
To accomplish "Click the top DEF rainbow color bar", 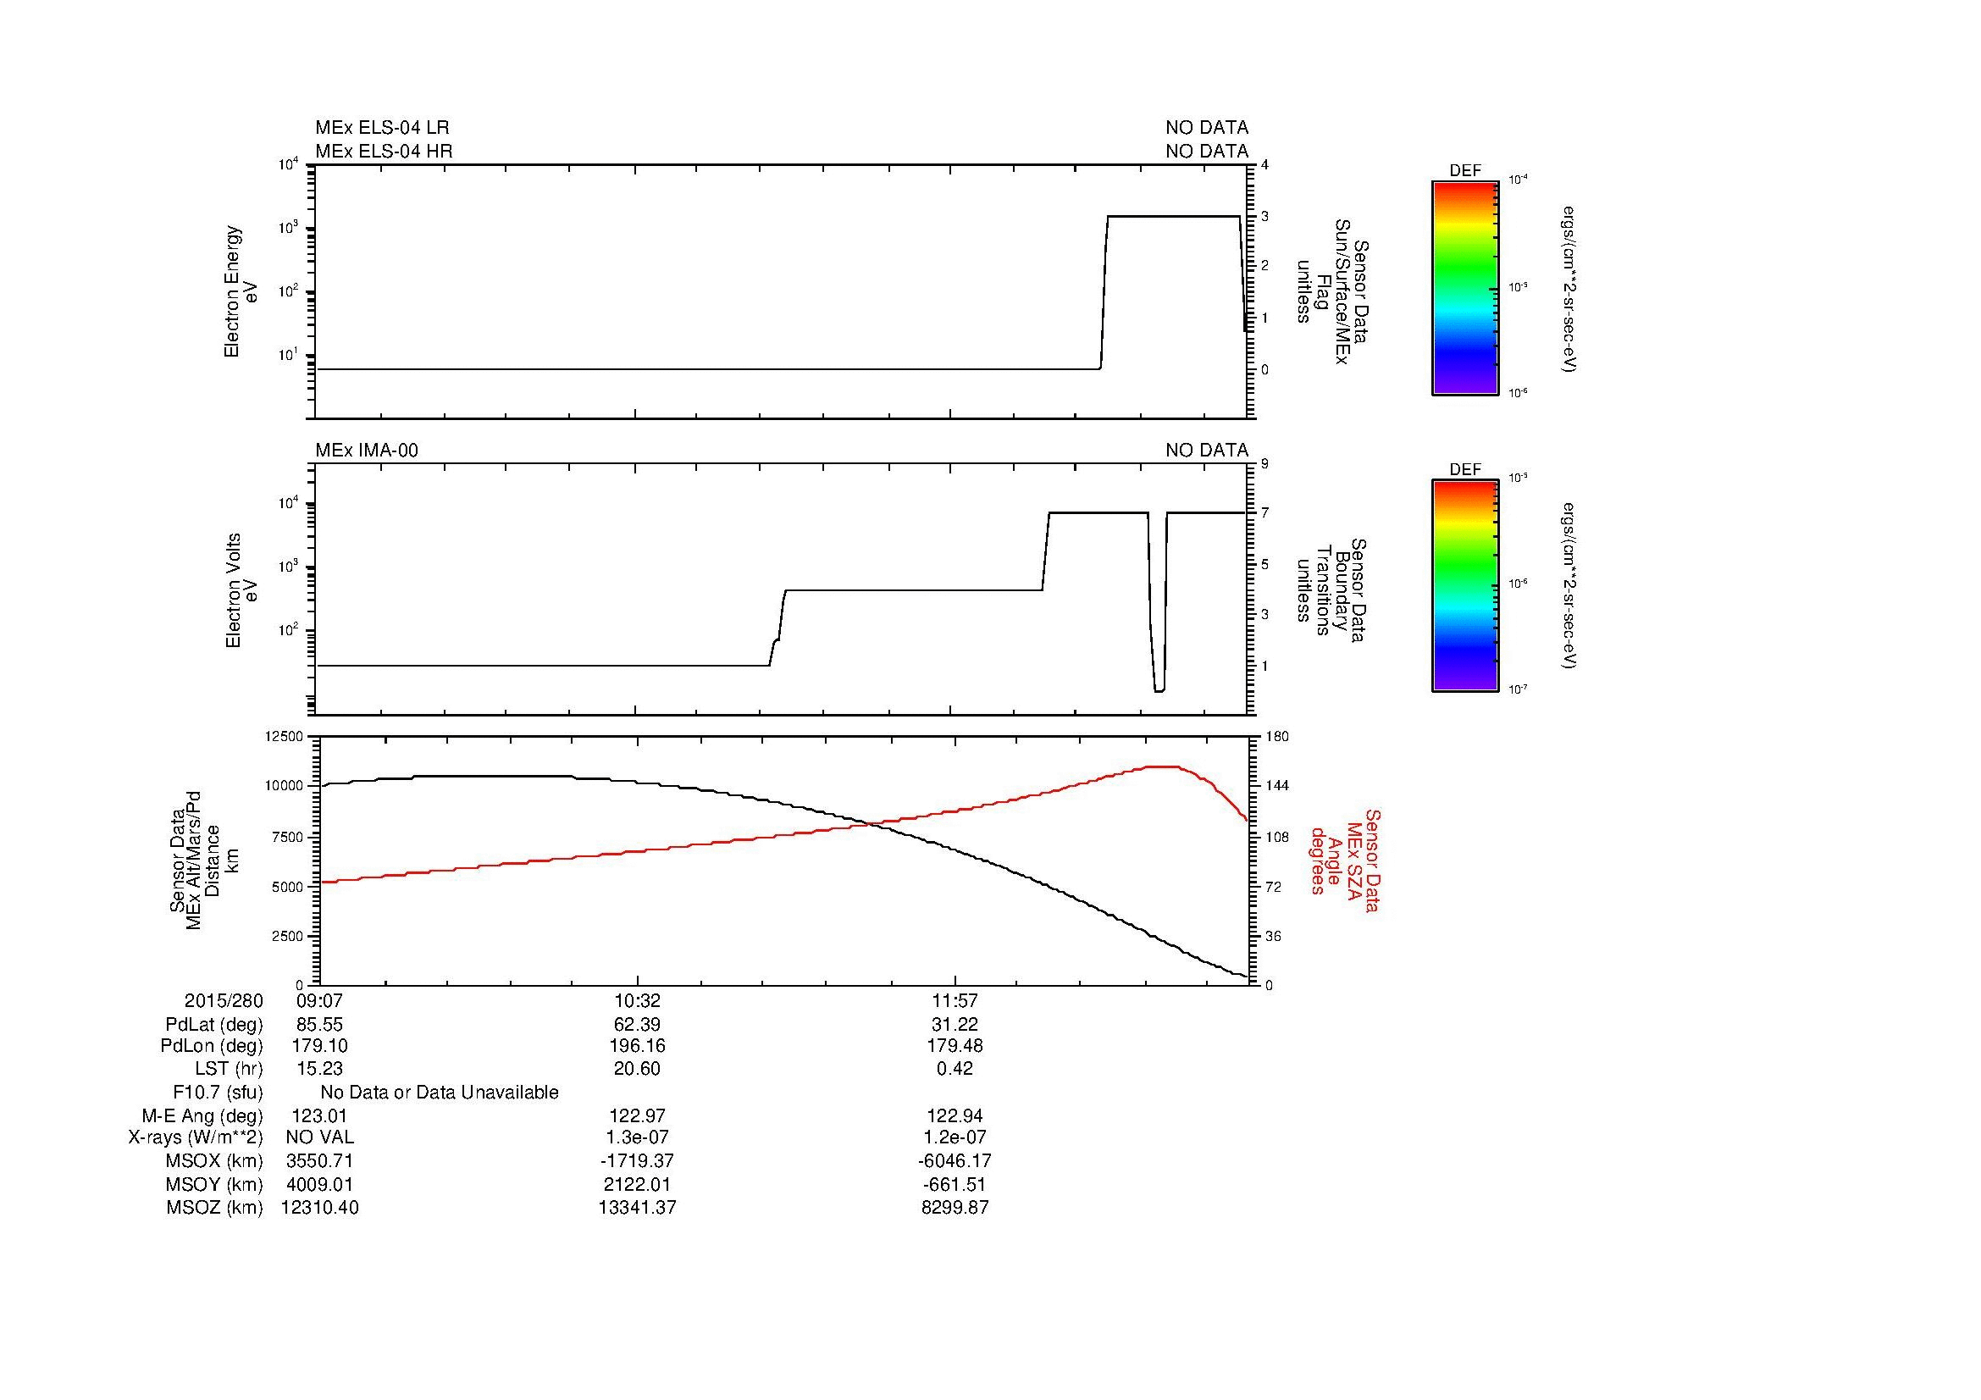I will 1464,287.
